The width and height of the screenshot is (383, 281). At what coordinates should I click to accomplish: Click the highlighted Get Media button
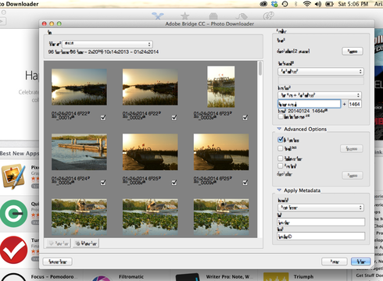click(x=361, y=261)
